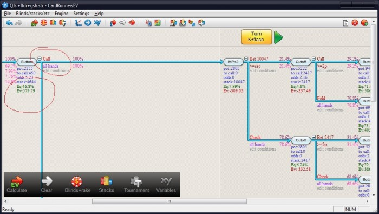Click the red circle with green plus icon

[x=364, y=23]
